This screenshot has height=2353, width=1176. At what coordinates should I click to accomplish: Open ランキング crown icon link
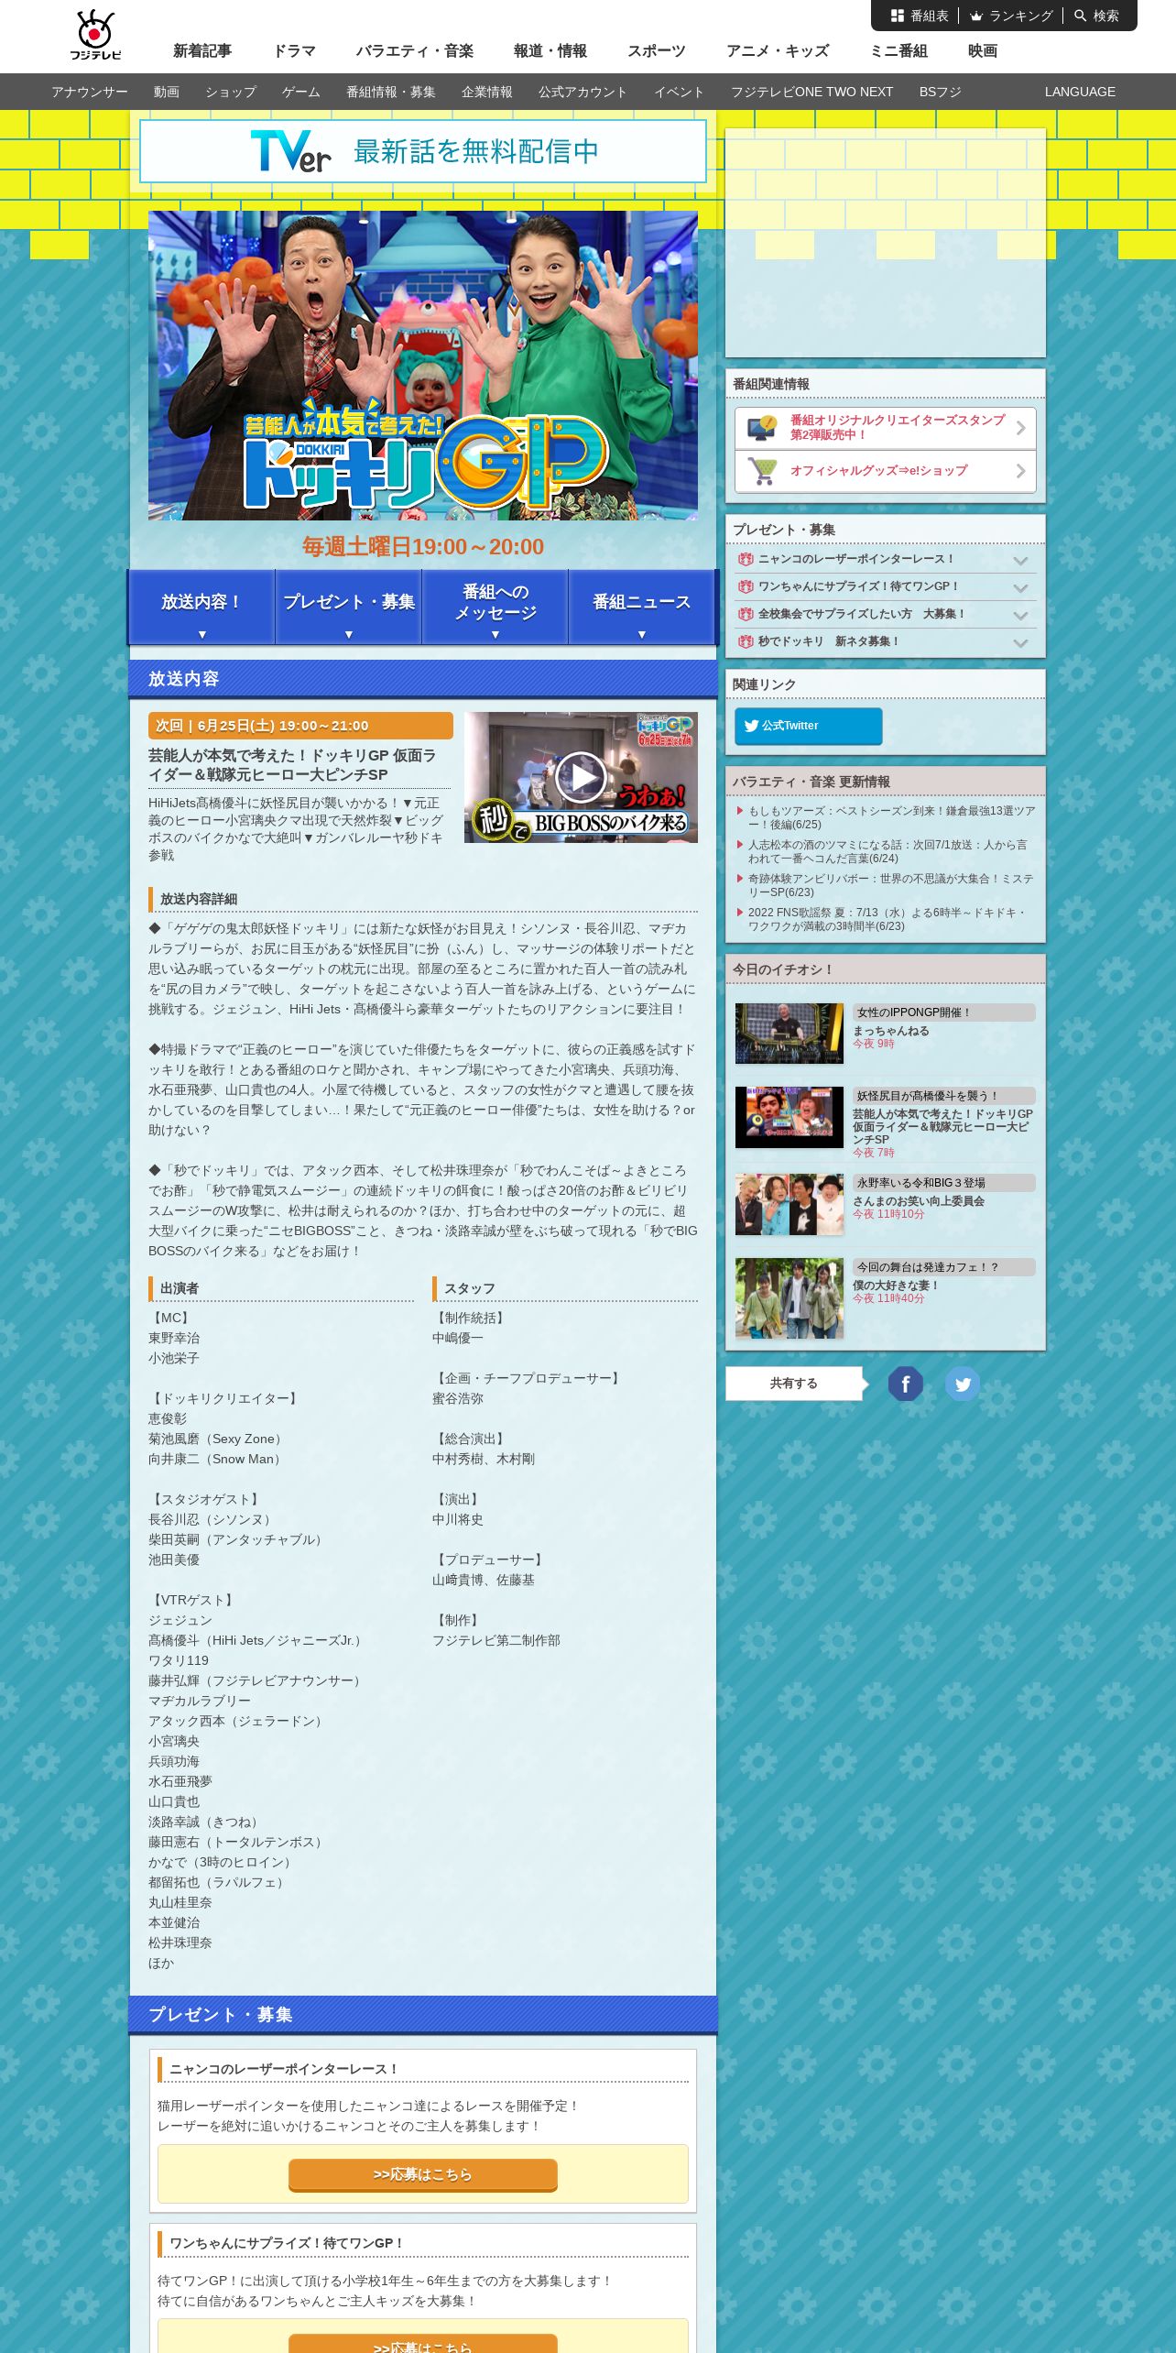point(976,16)
